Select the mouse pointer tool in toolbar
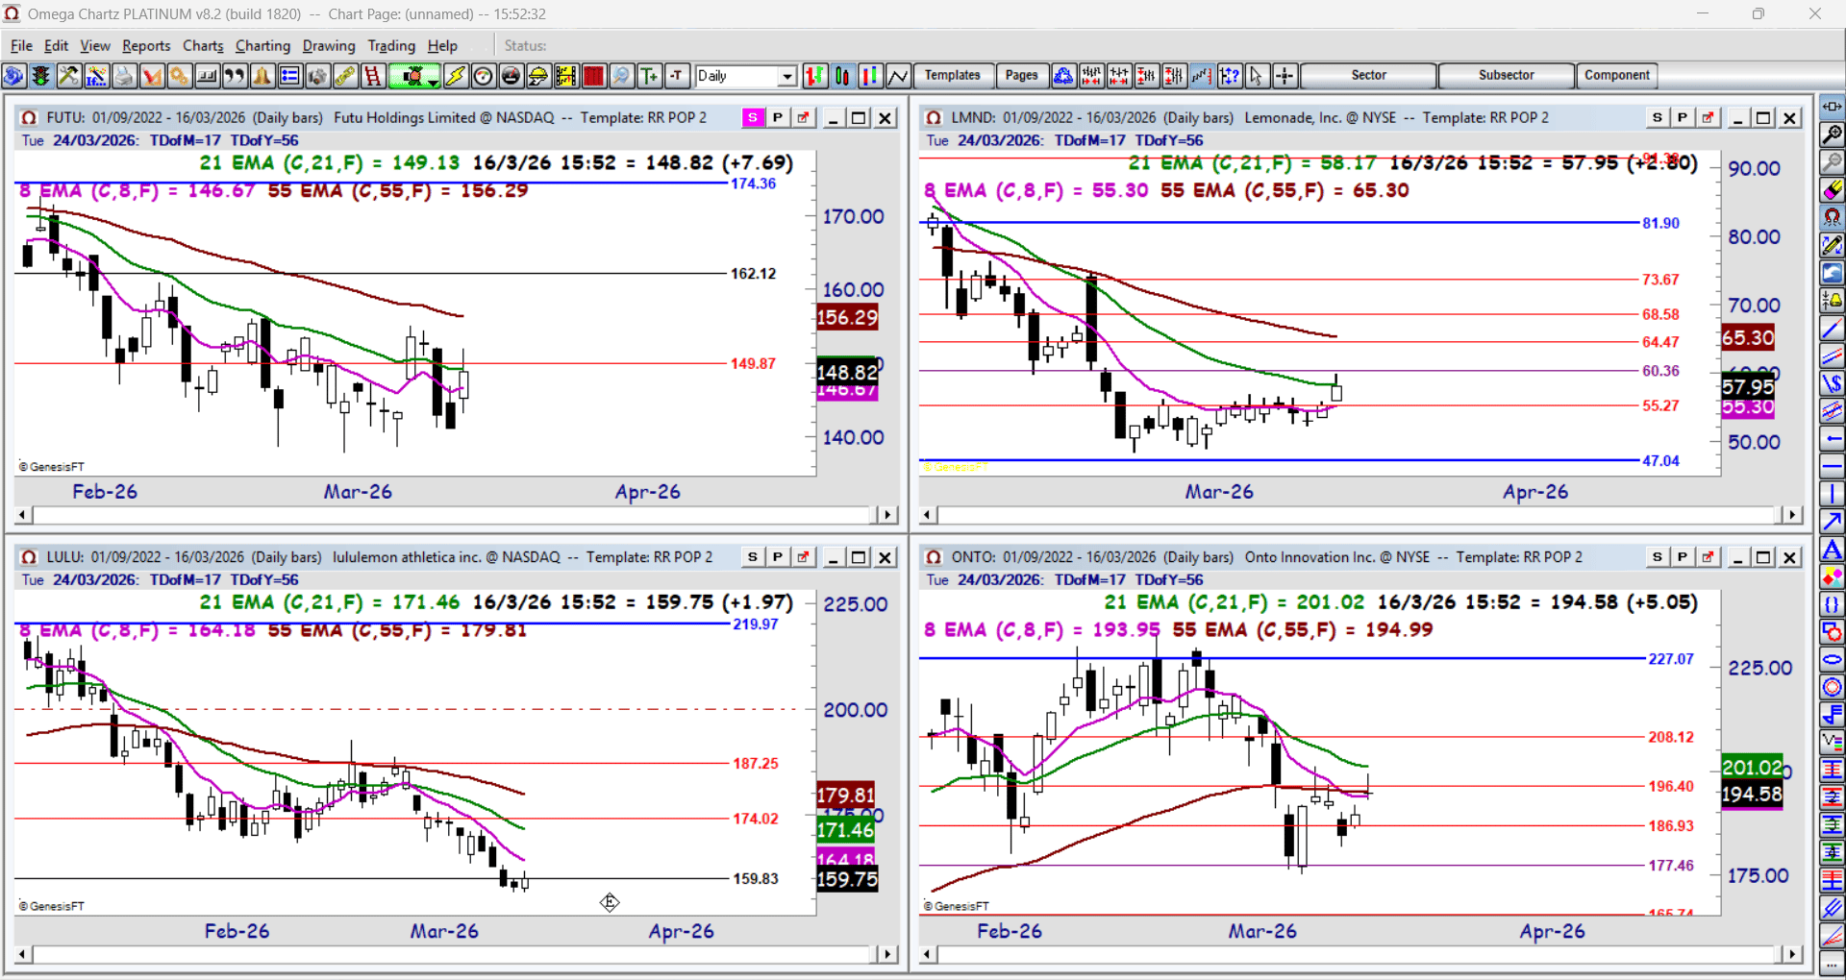 click(x=1257, y=76)
